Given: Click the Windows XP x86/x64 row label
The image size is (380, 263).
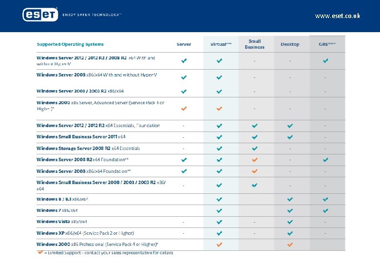Looking at the screenshot, I should tap(85, 233).
